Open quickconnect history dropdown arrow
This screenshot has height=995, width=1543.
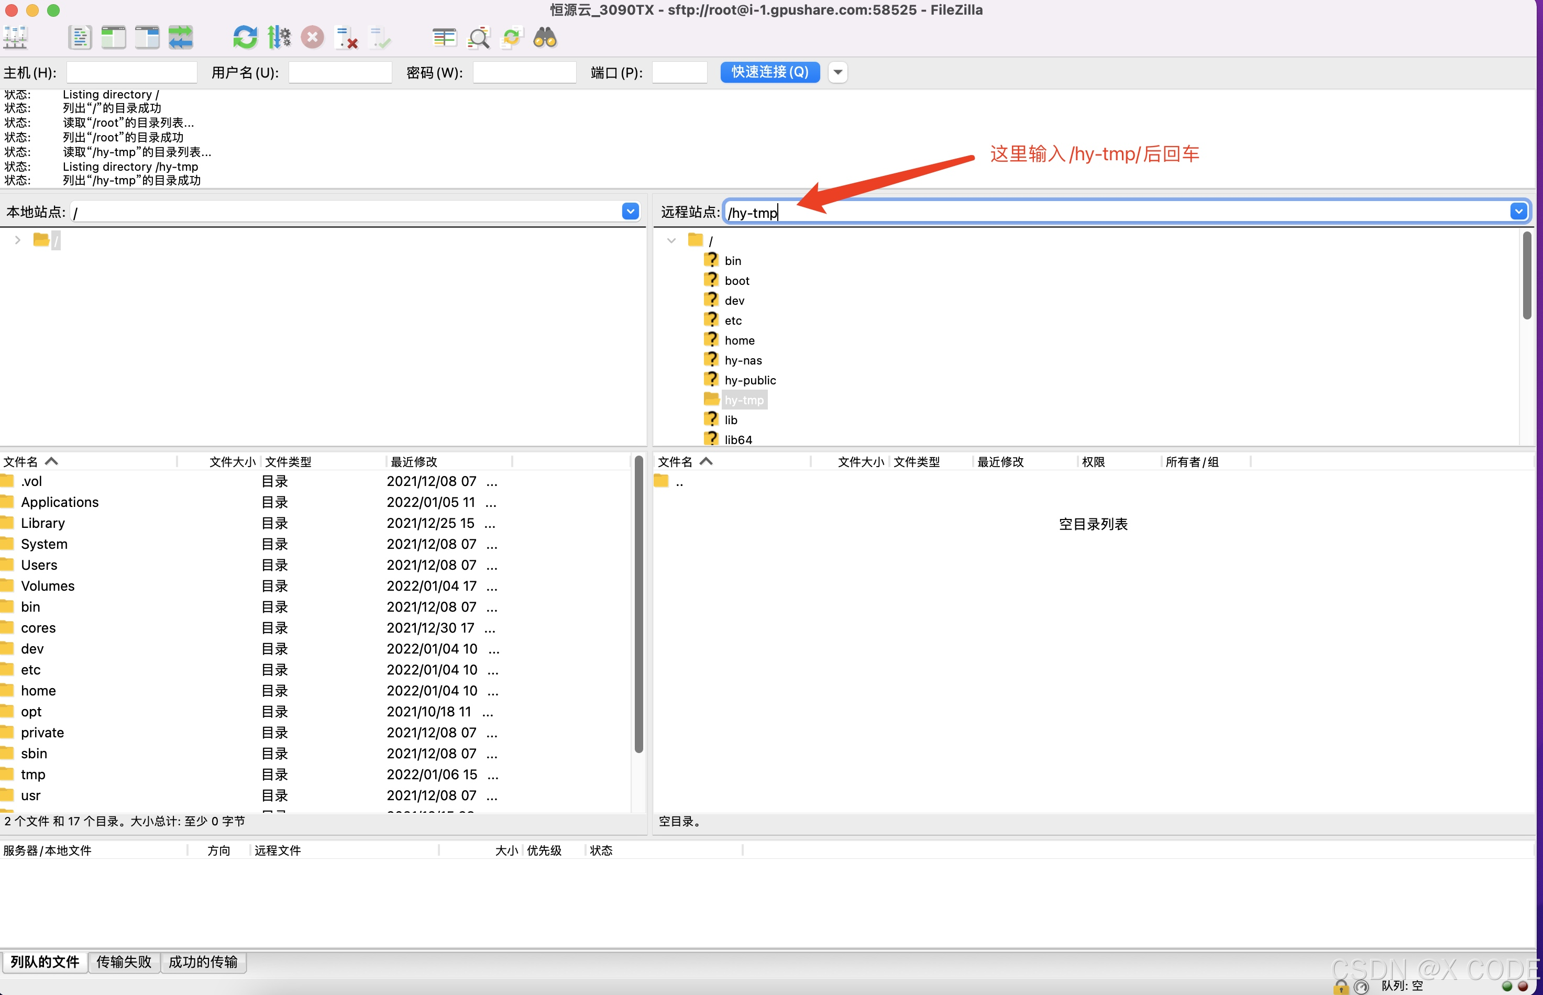(x=837, y=72)
